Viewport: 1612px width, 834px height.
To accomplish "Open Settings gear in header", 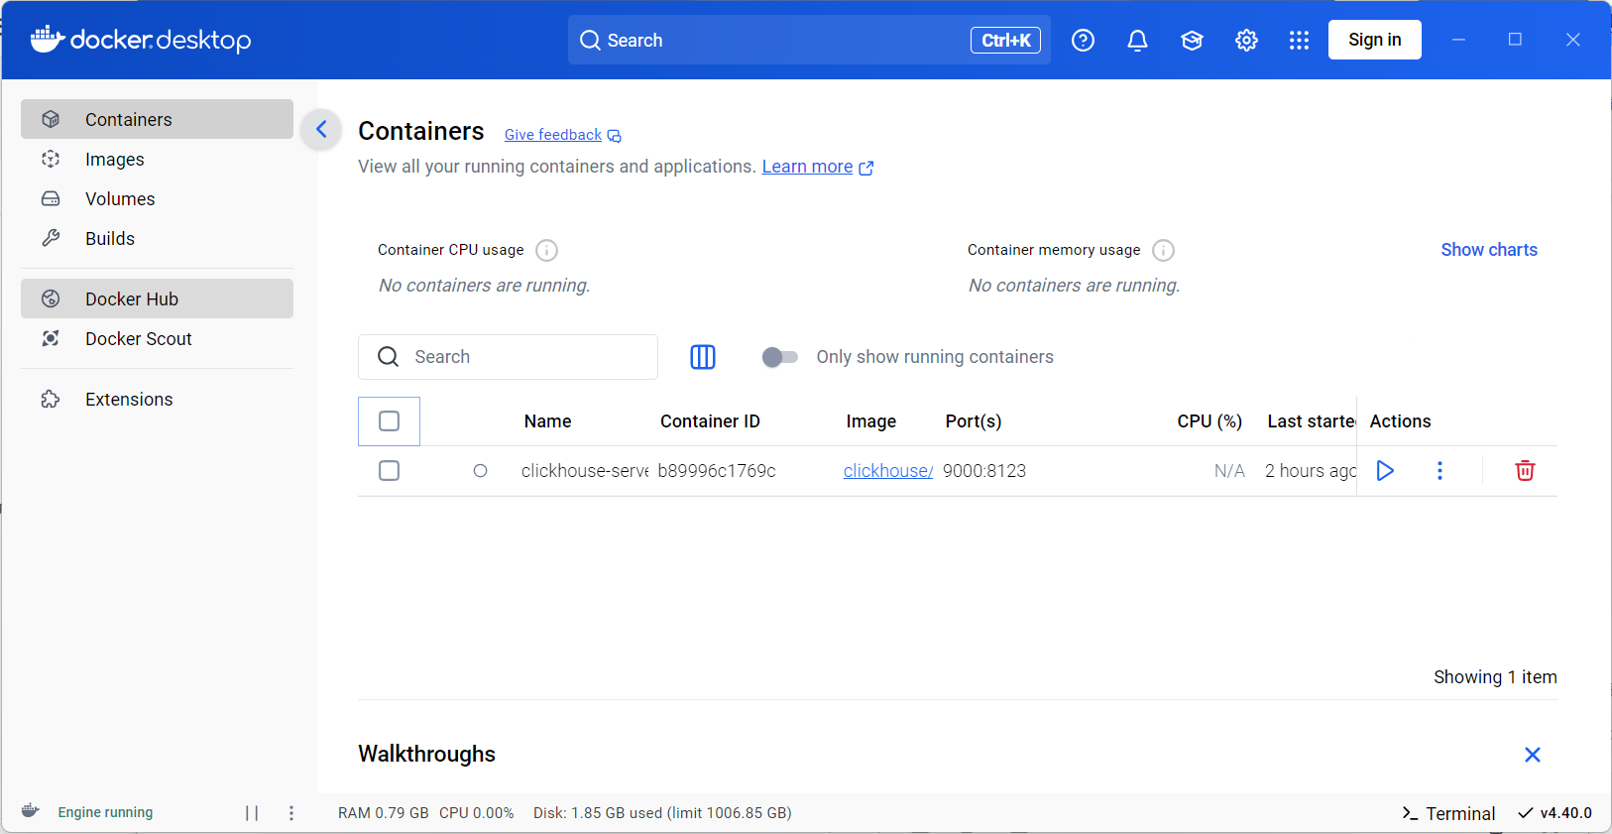I will (1246, 40).
